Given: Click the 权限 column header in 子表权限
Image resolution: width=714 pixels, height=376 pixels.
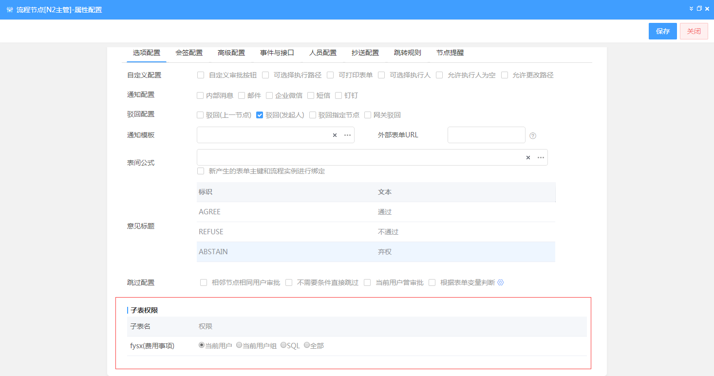Looking at the screenshot, I should point(206,326).
